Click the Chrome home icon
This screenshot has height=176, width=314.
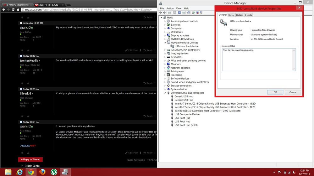point(18,9)
